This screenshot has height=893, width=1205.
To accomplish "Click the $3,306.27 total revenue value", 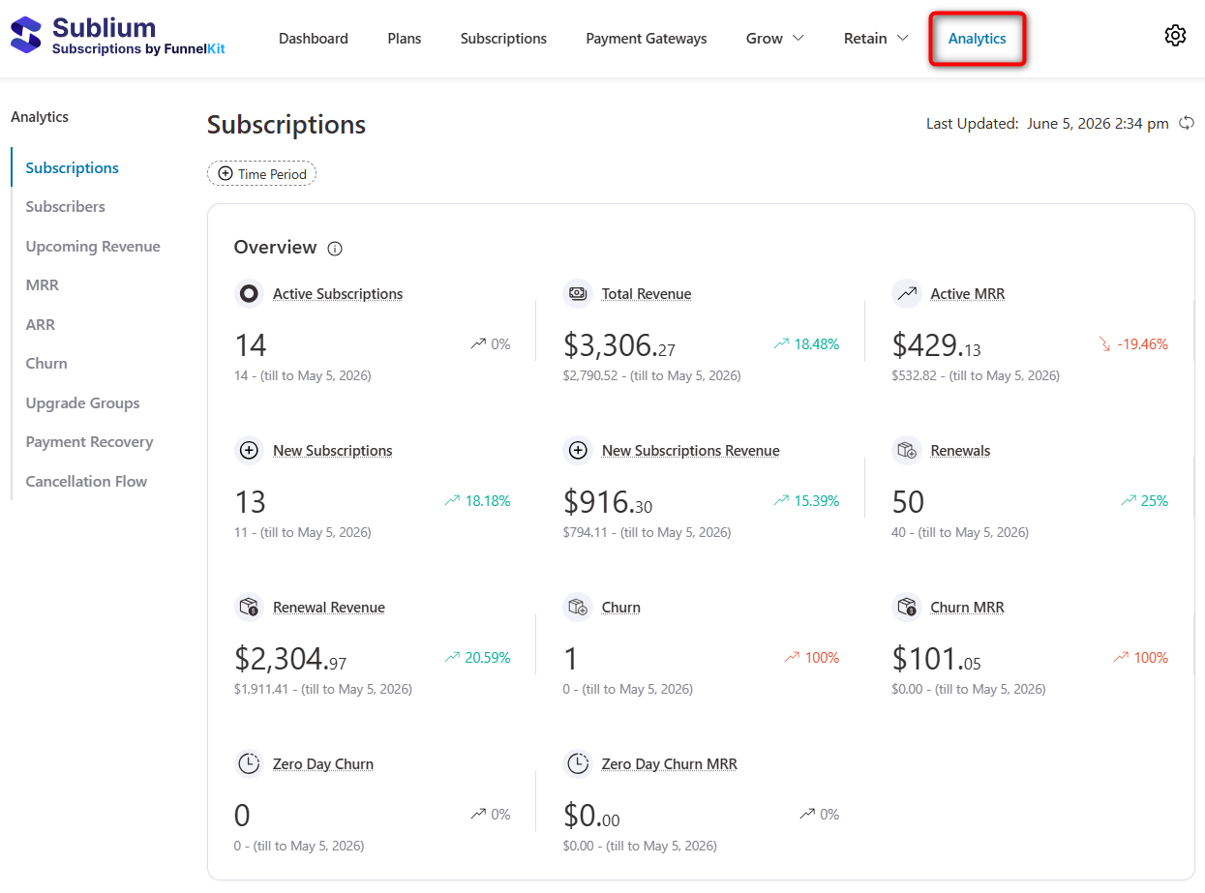I will click(x=619, y=345).
